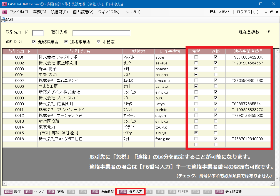Screen dimensions: 280x196
Task: Select the 株式会社 エムエヌシイ name cell
Action: tap(80, 81)
